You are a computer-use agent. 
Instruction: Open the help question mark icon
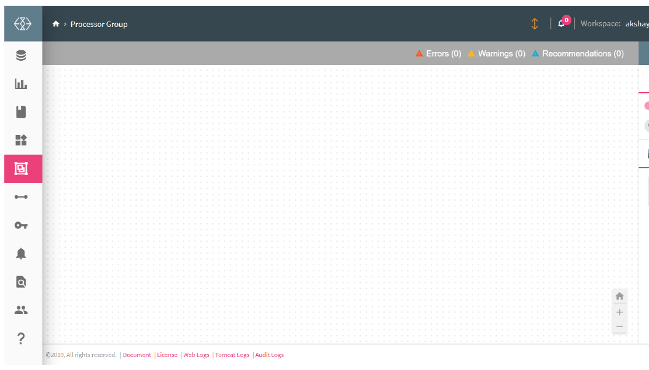point(21,338)
